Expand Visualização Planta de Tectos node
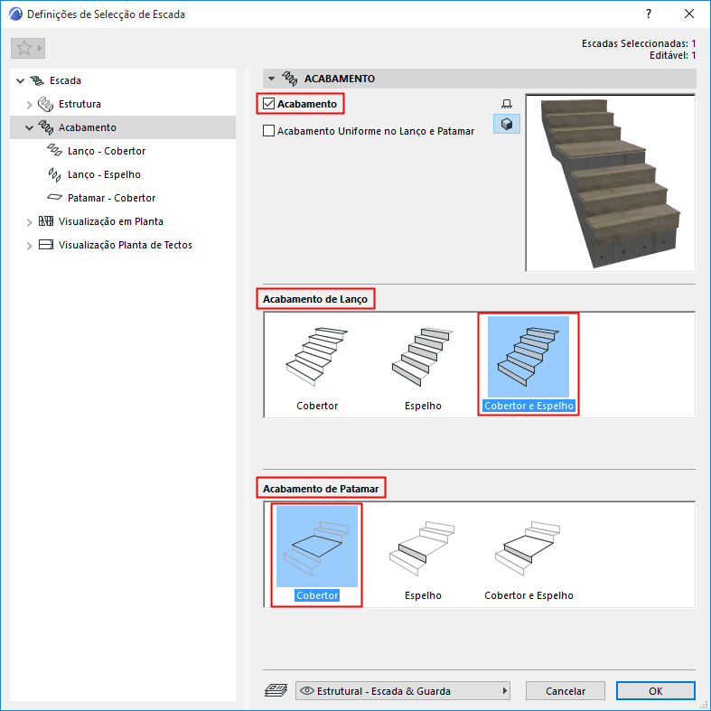Viewport: 711px width, 711px height. point(30,246)
